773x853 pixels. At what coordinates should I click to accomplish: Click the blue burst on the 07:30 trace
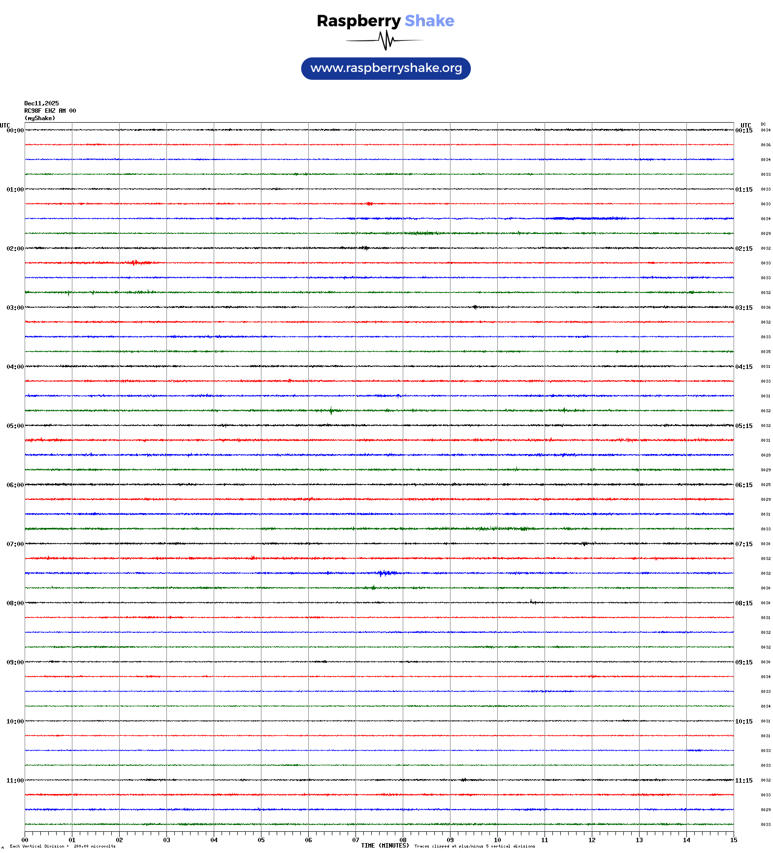tap(386, 573)
